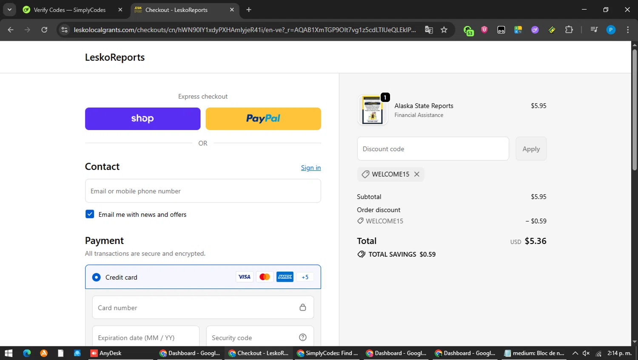Select Credit card radio option
Image resolution: width=638 pixels, height=360 pixels.
click(x=97, y=277)
